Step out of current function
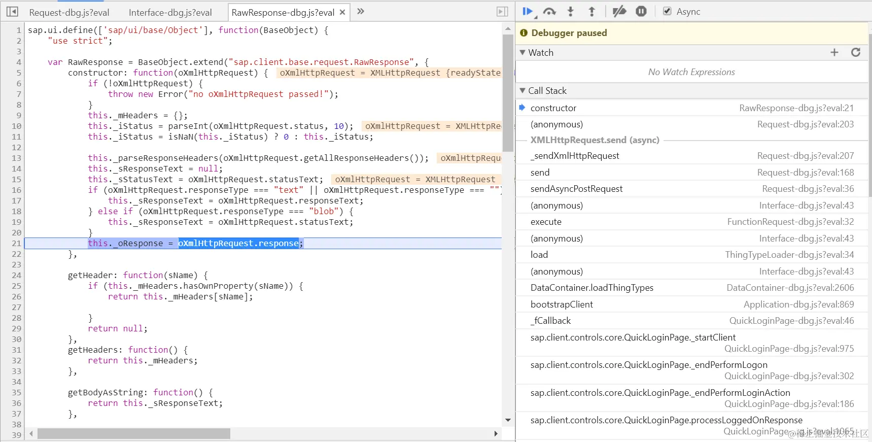The height and width of the screenshot is (442, 872). pyautogui.click(x=591, y=11)
